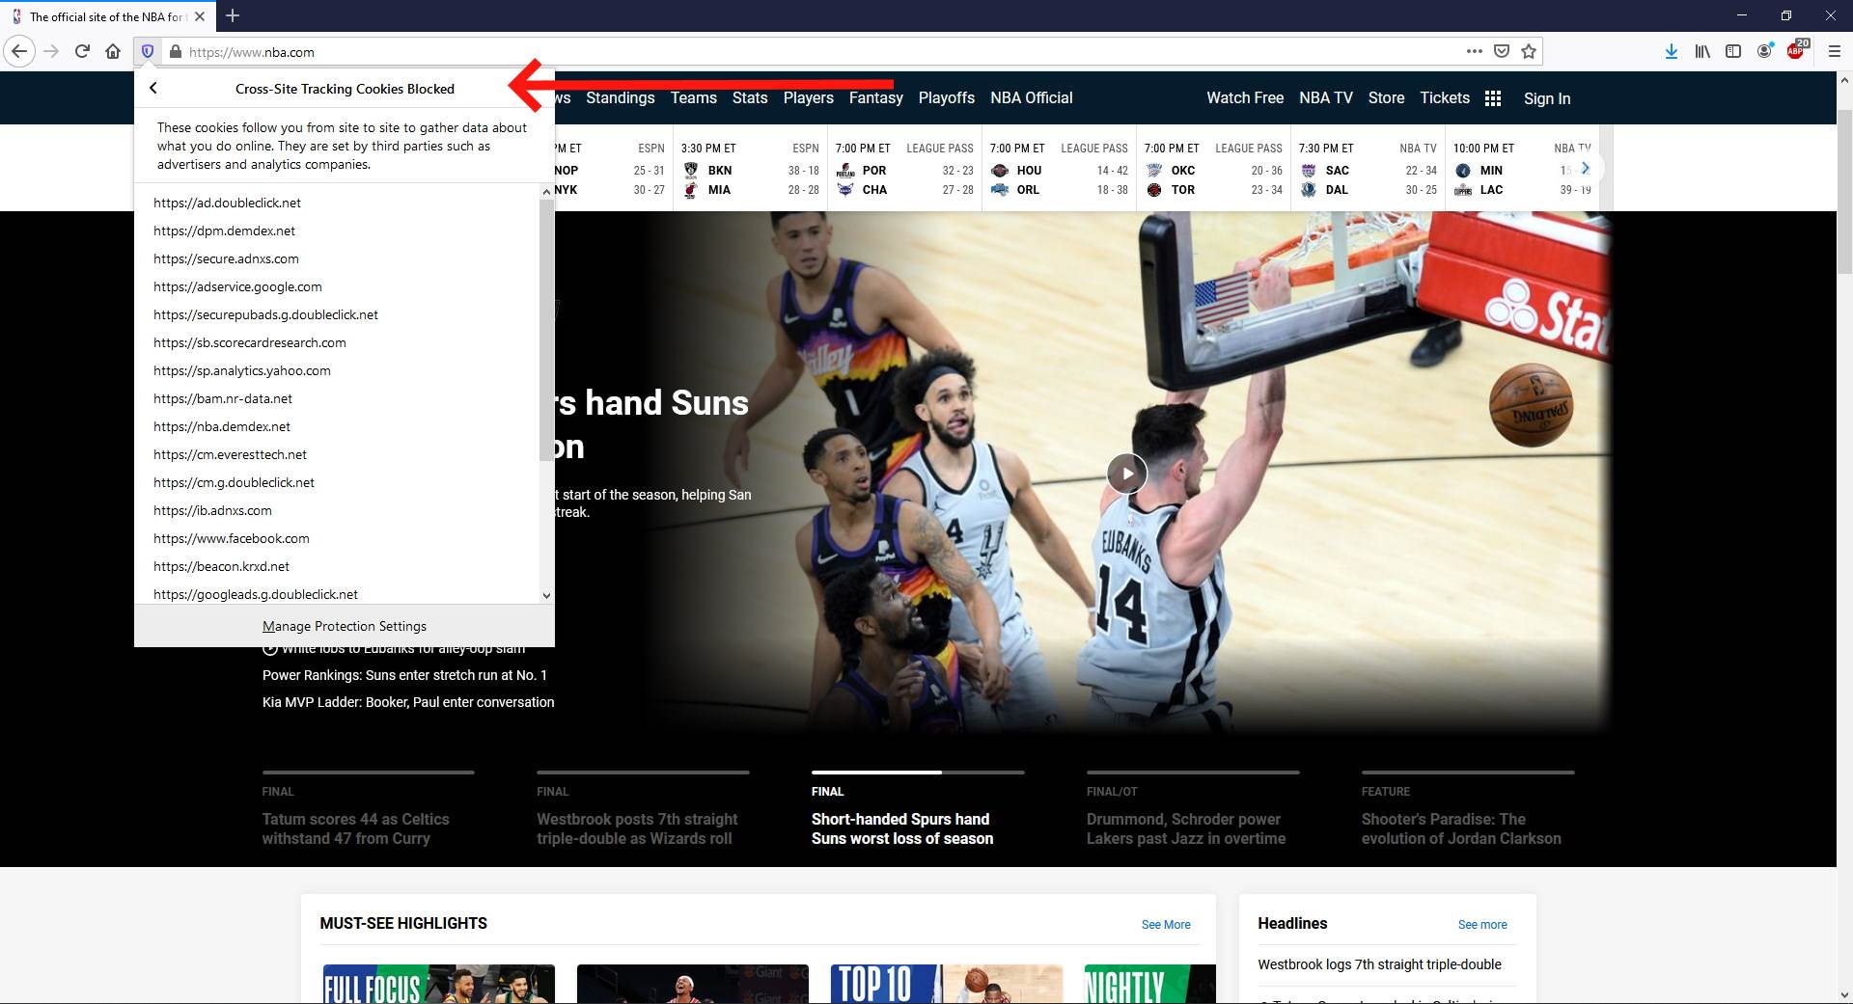
Task: Select Standings in the NBA navigation
Action: tap(621, 97)
